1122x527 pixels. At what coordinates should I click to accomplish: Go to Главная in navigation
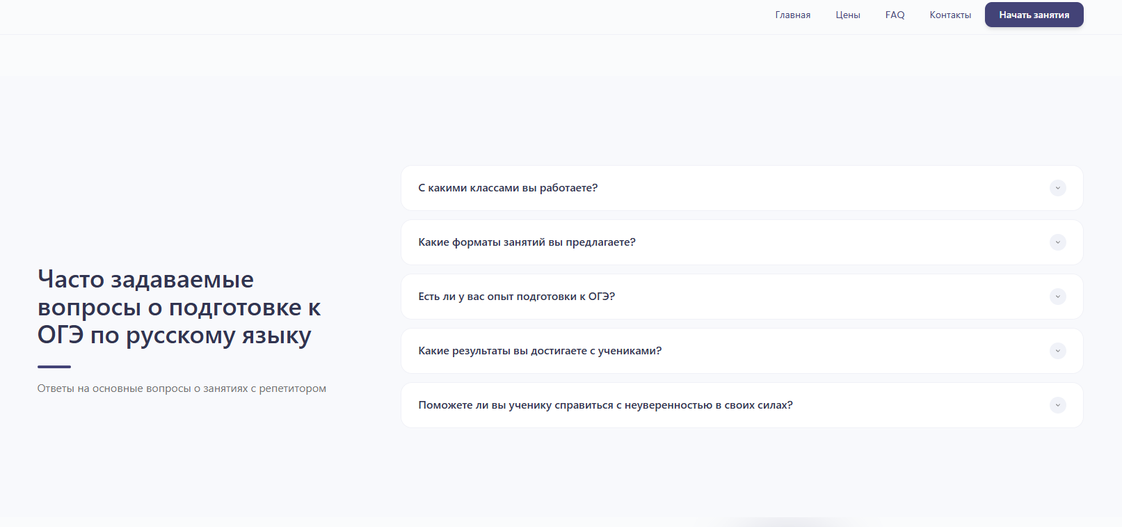tap(792, 15)
